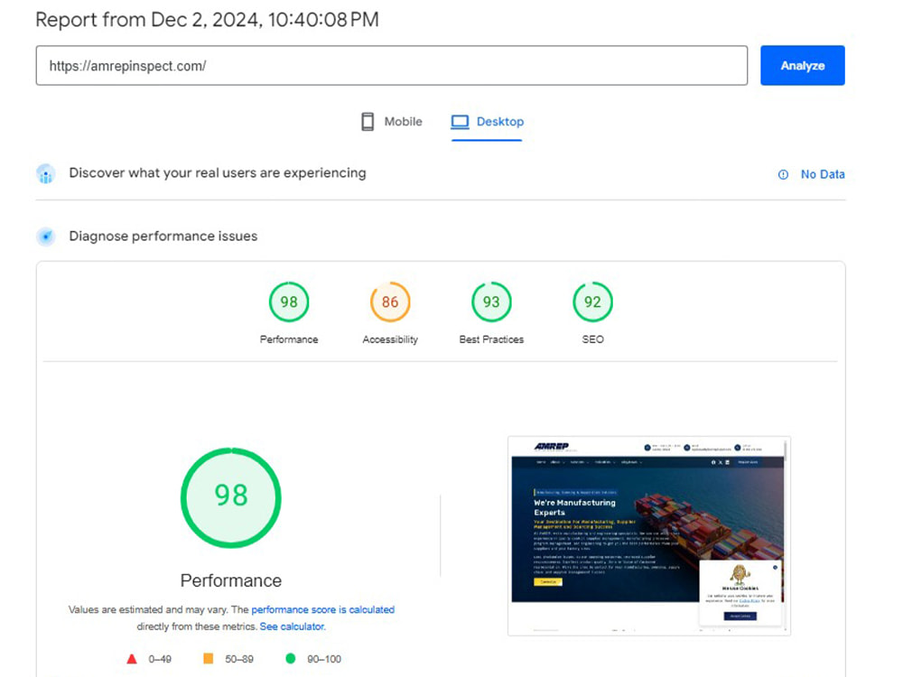The height and width of the screenshot is (677, 903).
Task: Click the desktop laptop icon
Action: pos(460,122)
